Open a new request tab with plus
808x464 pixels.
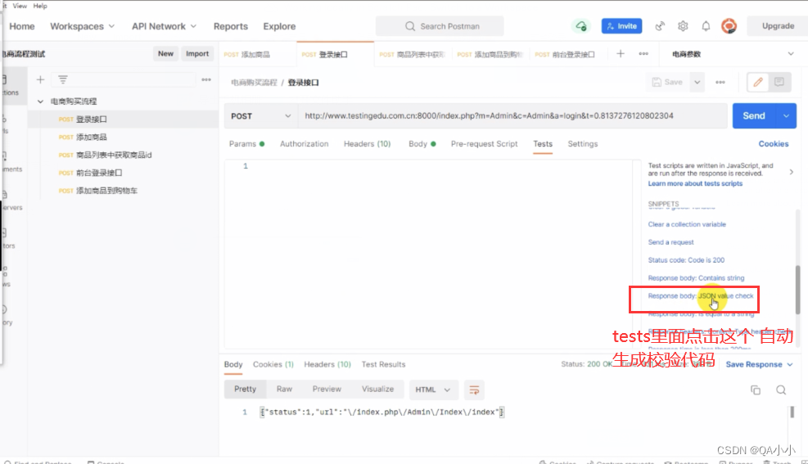[x=621, y=54]
